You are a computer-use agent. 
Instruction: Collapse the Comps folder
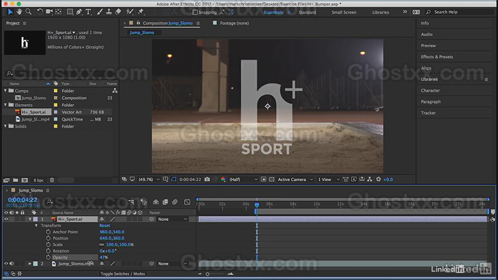6,91
